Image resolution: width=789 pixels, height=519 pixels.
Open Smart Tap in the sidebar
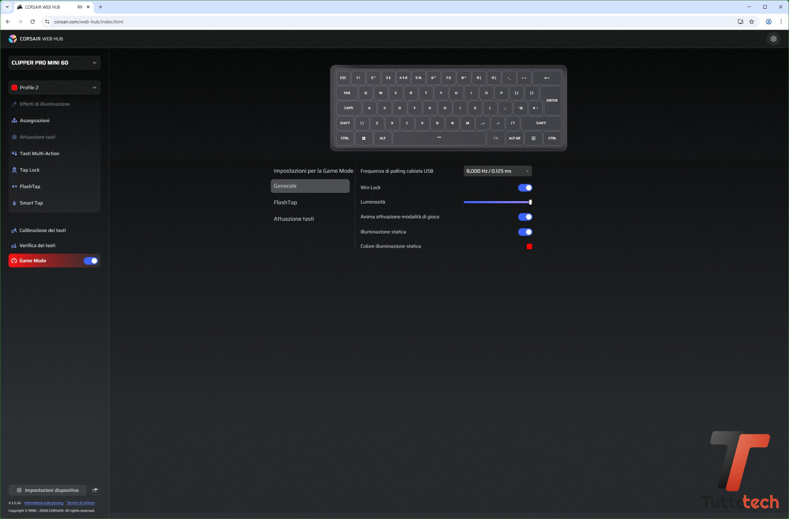coord(54,203)
